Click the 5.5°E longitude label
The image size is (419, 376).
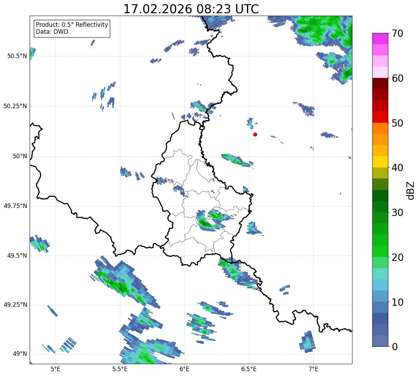point(120,369)
